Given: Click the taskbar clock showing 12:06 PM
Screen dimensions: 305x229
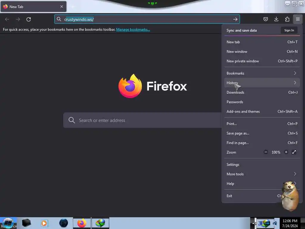Looking at the screenshot, I should 290,223.
